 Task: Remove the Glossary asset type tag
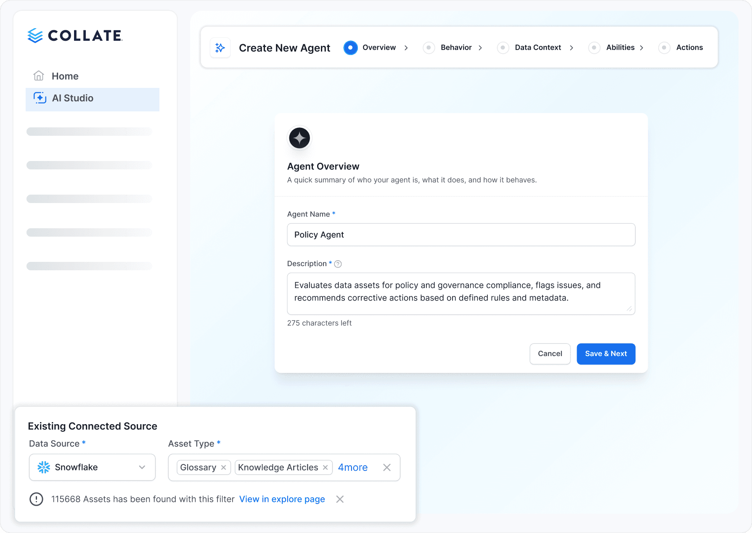tap(223, 467)
